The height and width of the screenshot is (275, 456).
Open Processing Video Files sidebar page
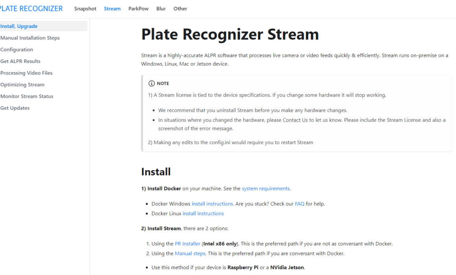pos(26,73)
